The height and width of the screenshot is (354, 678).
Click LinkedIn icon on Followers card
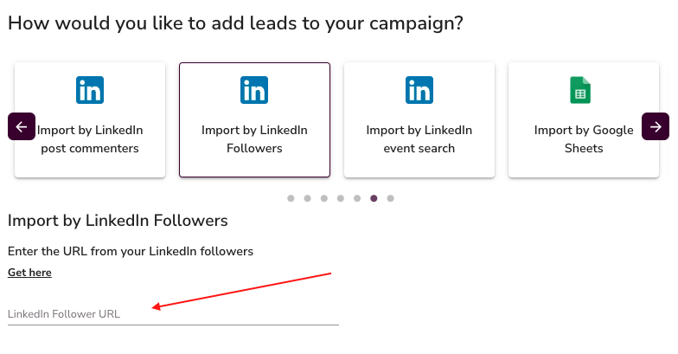[x=254, y=89]
